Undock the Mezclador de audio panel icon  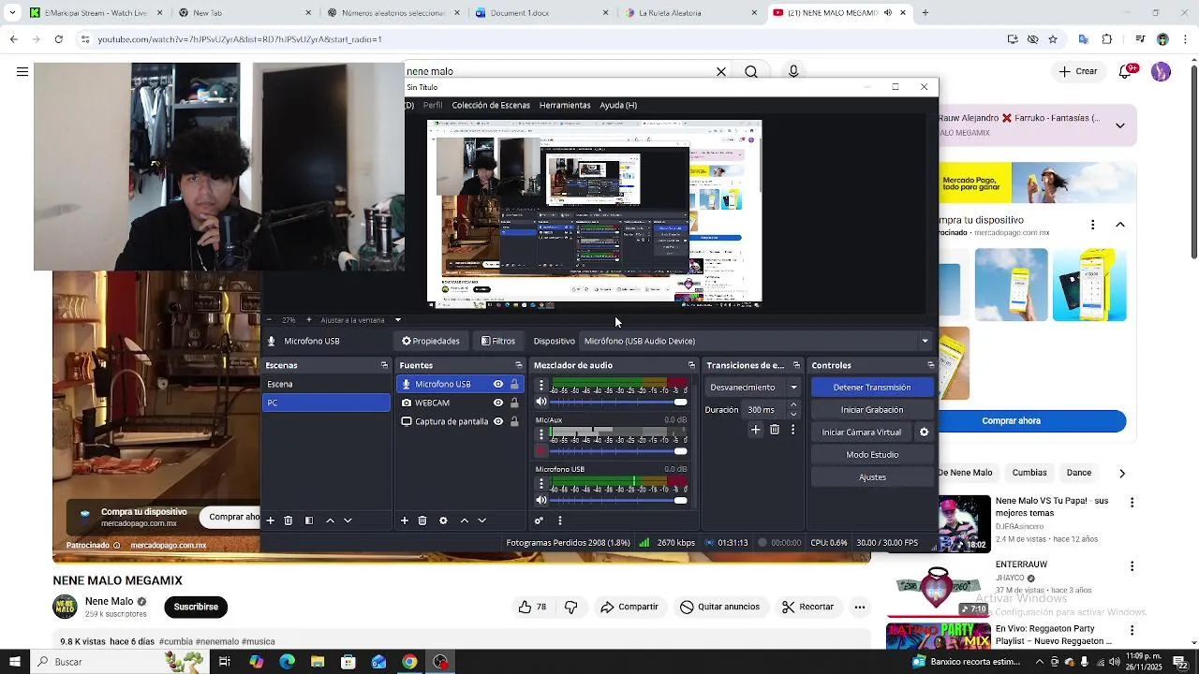692,365
